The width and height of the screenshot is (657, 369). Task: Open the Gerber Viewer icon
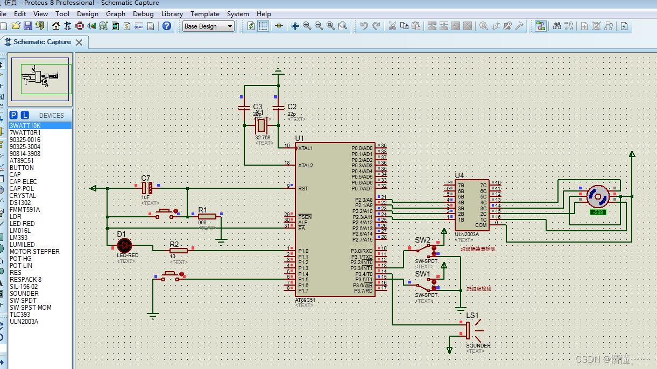pyautogui.click(x=103, y=26)
